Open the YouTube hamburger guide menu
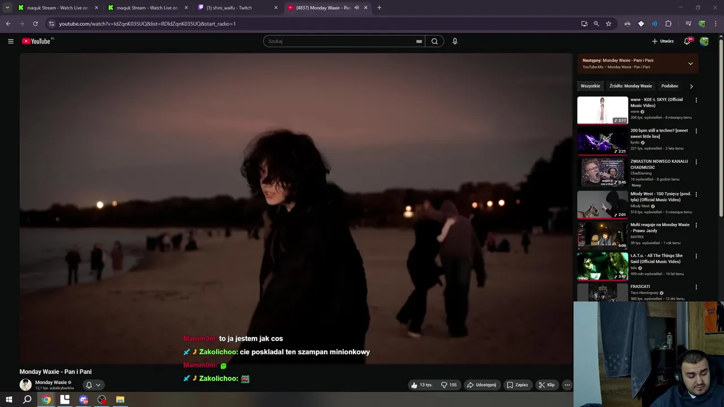724x407 pixels. 10,41
